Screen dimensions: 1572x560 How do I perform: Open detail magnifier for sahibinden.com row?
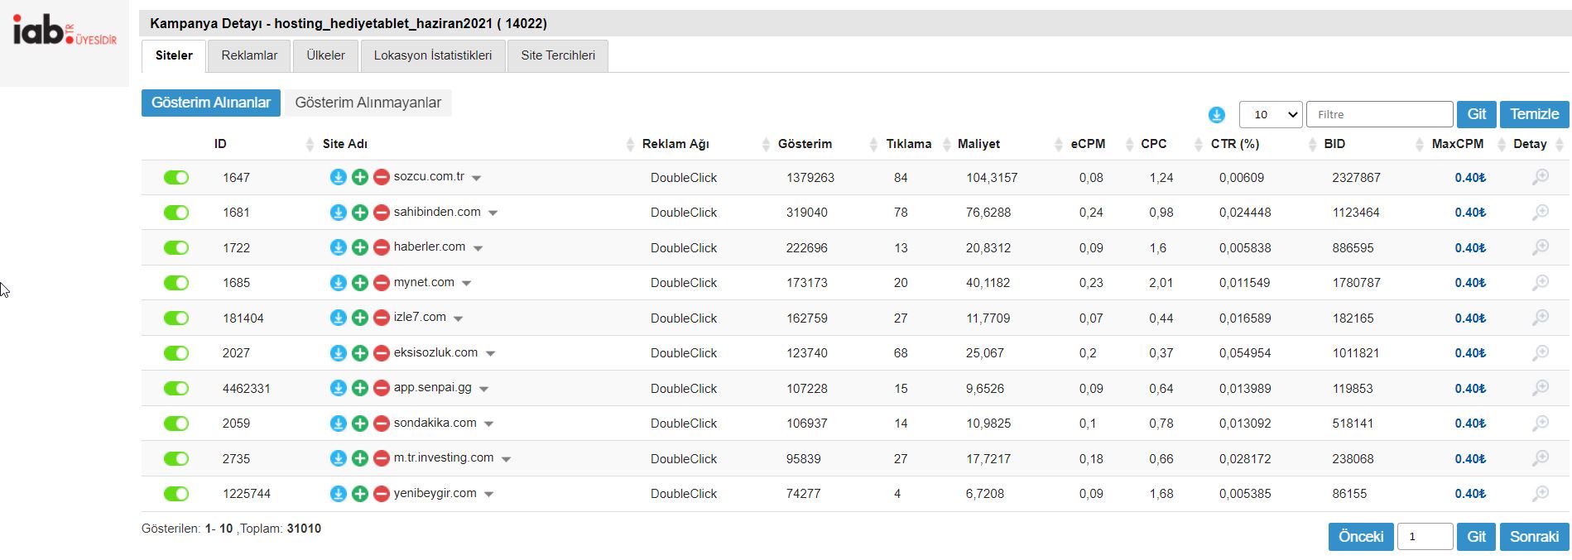(1541, 213)
